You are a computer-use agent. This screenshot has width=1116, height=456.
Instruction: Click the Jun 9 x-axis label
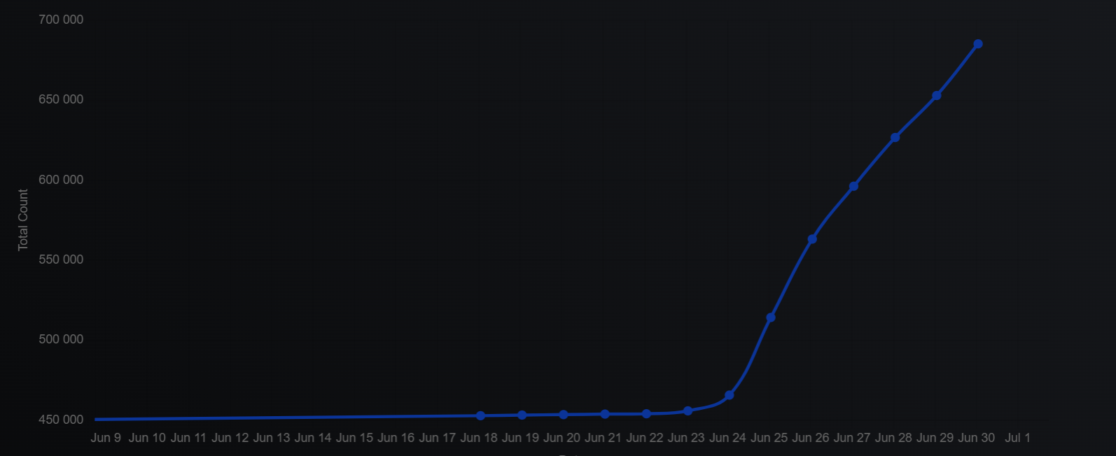click(x=106, y=438)
